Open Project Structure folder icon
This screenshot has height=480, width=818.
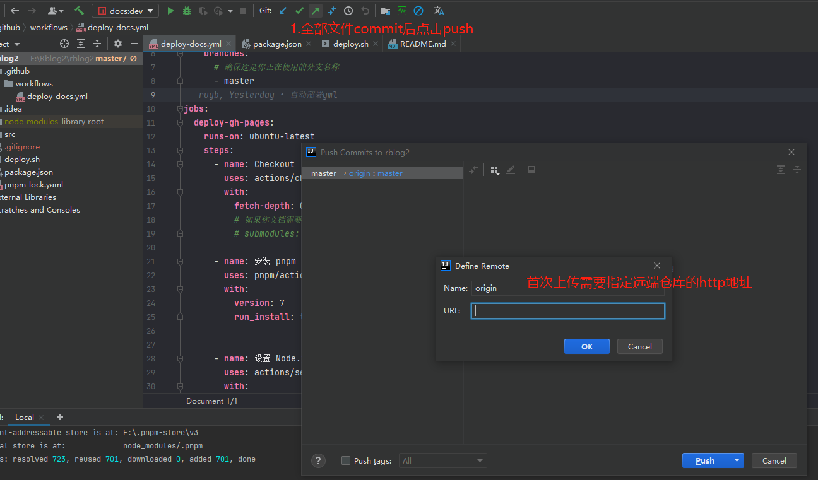[x=386, y=11]
